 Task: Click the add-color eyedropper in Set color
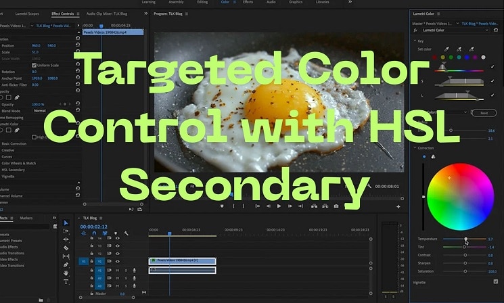click(459, 49)
